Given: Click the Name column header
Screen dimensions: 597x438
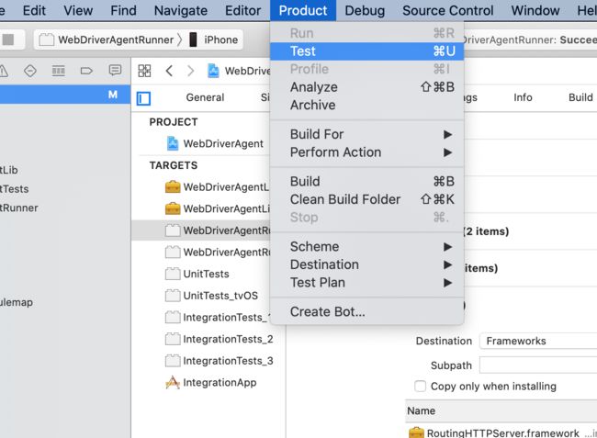Looking at the screenshot, I should 501,411.
